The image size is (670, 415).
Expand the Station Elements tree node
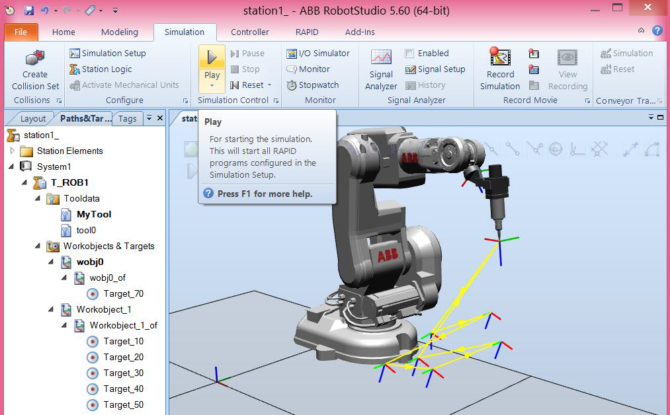pyautogui.click(x=13, y=151)
